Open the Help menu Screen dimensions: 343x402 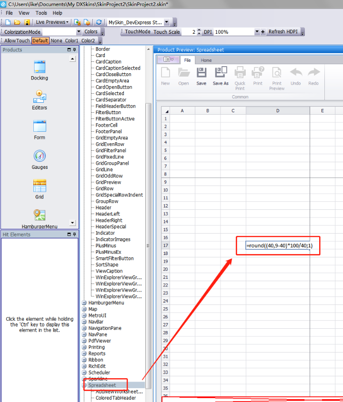pyautogui.click(x=58, y=13)
